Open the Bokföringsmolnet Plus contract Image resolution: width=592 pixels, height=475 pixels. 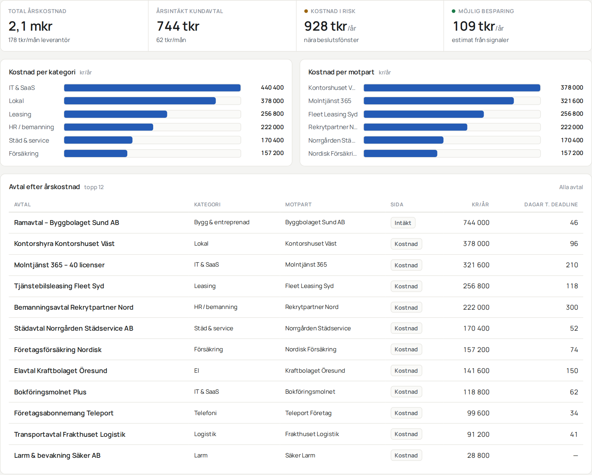[x=50, y=392]
